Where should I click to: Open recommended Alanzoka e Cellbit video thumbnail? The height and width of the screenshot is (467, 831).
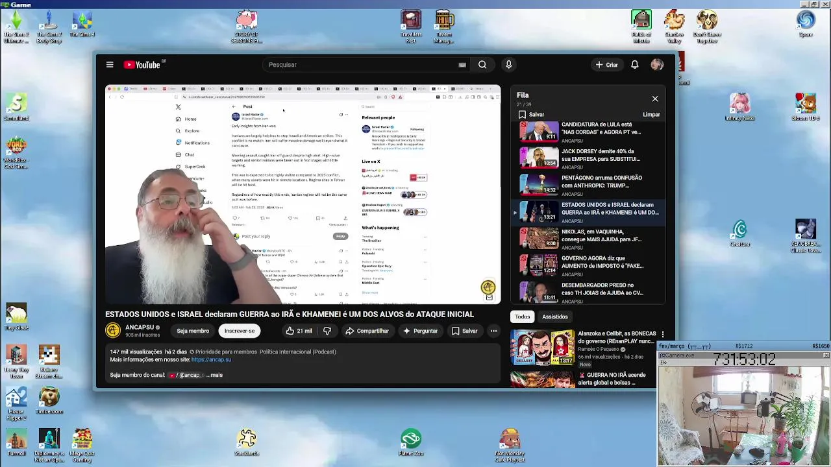pos(542,347)
